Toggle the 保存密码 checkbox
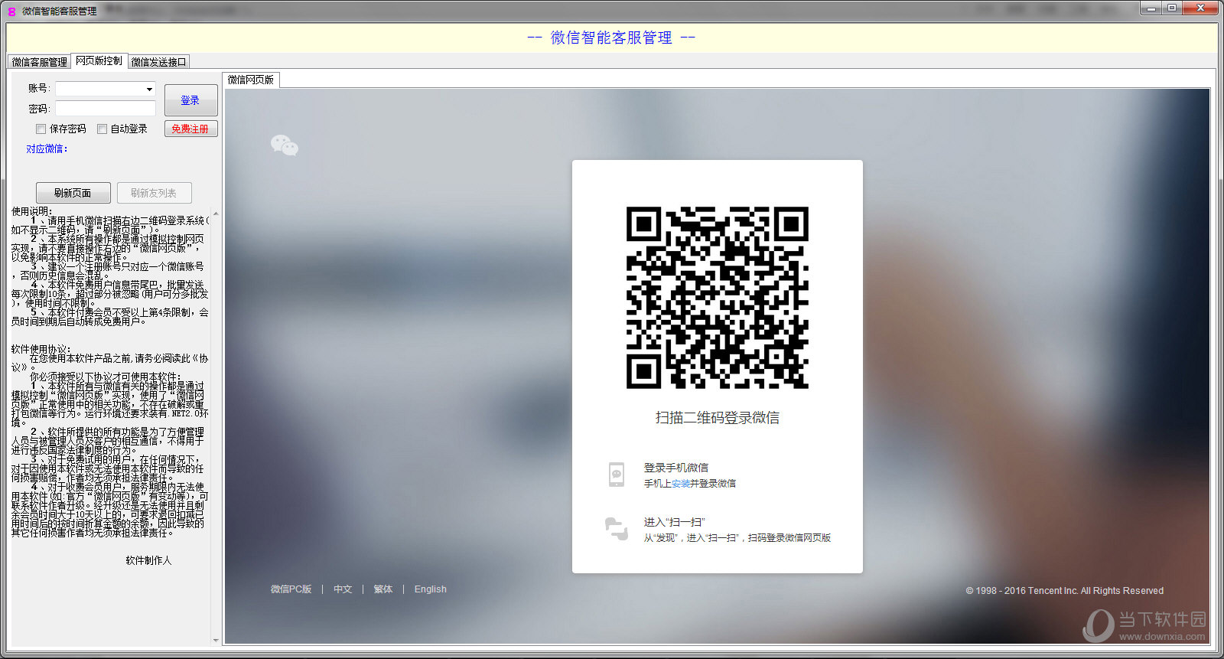The image size is (1224, 659). click(x=41, y=129)
